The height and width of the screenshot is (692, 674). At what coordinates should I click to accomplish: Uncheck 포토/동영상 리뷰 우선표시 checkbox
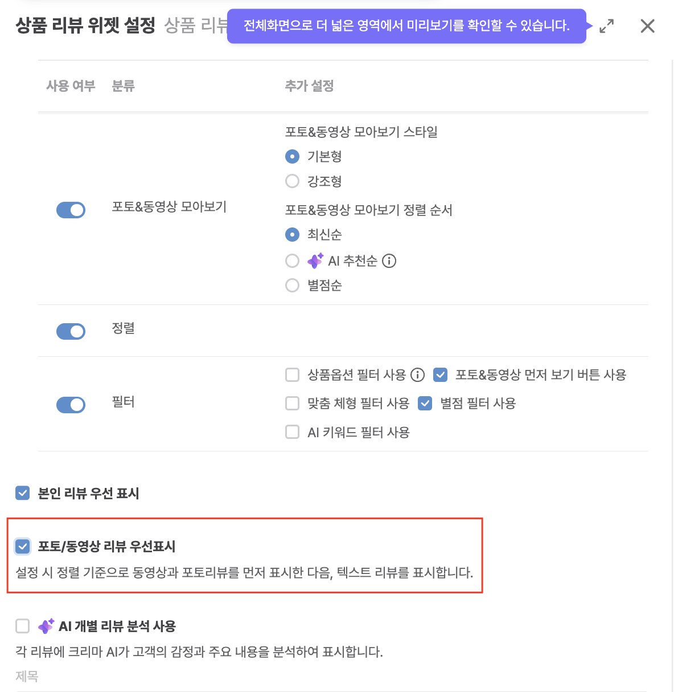tap(22, 547)
